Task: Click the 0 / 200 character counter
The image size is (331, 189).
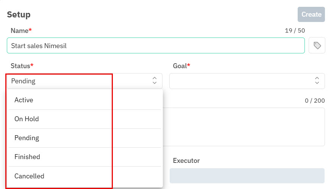Action: click(x=315, y=101)
